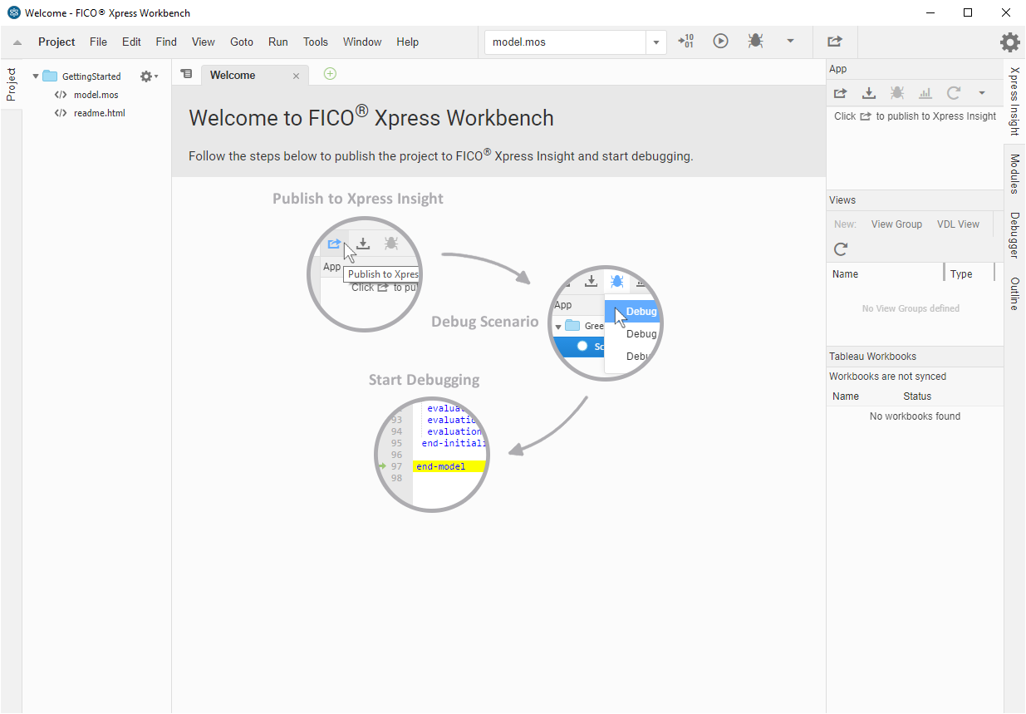1026x714 pixels.
Task: Start debugging with the toolbar bug icon
Action: tap(755, 41)
